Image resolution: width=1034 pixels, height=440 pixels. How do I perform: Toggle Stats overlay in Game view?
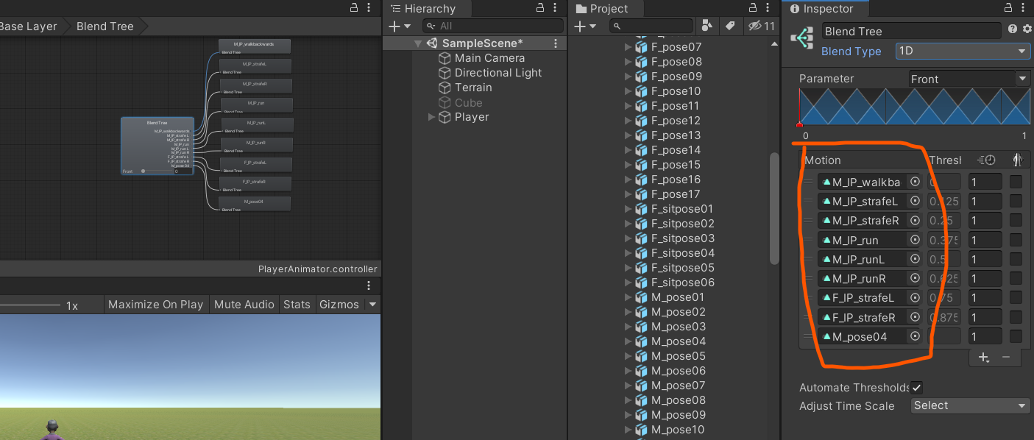coord(297,305)
